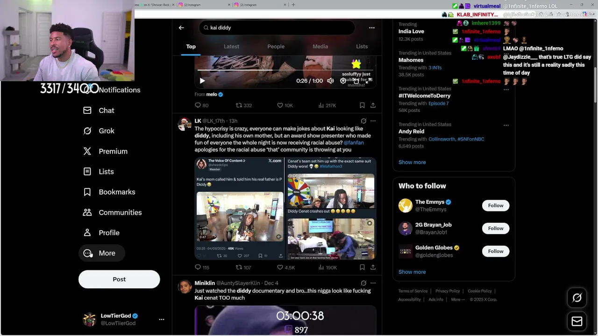This screenshot has height=336, width=598.
Task: Follow Golden Globes
Action: point(496,251)
